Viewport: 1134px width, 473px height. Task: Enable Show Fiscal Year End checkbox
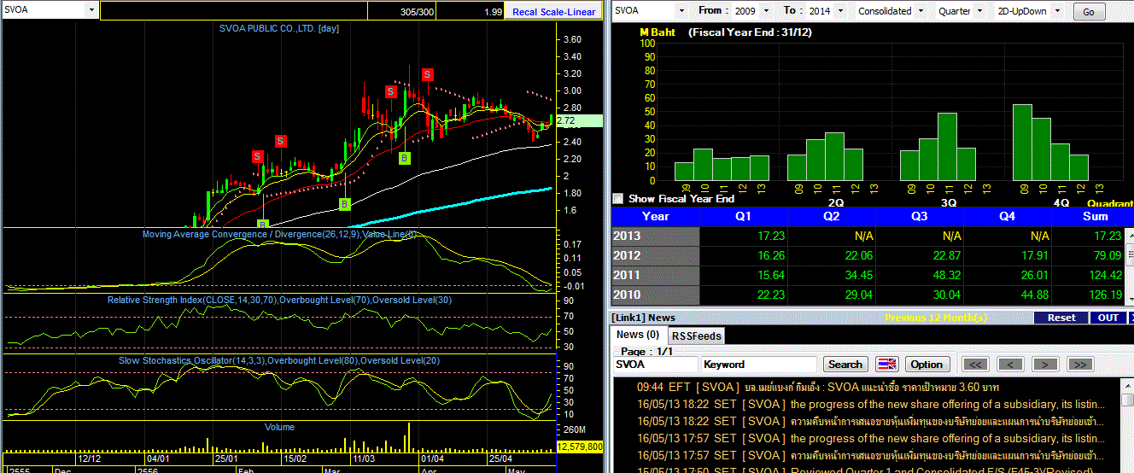618,198
